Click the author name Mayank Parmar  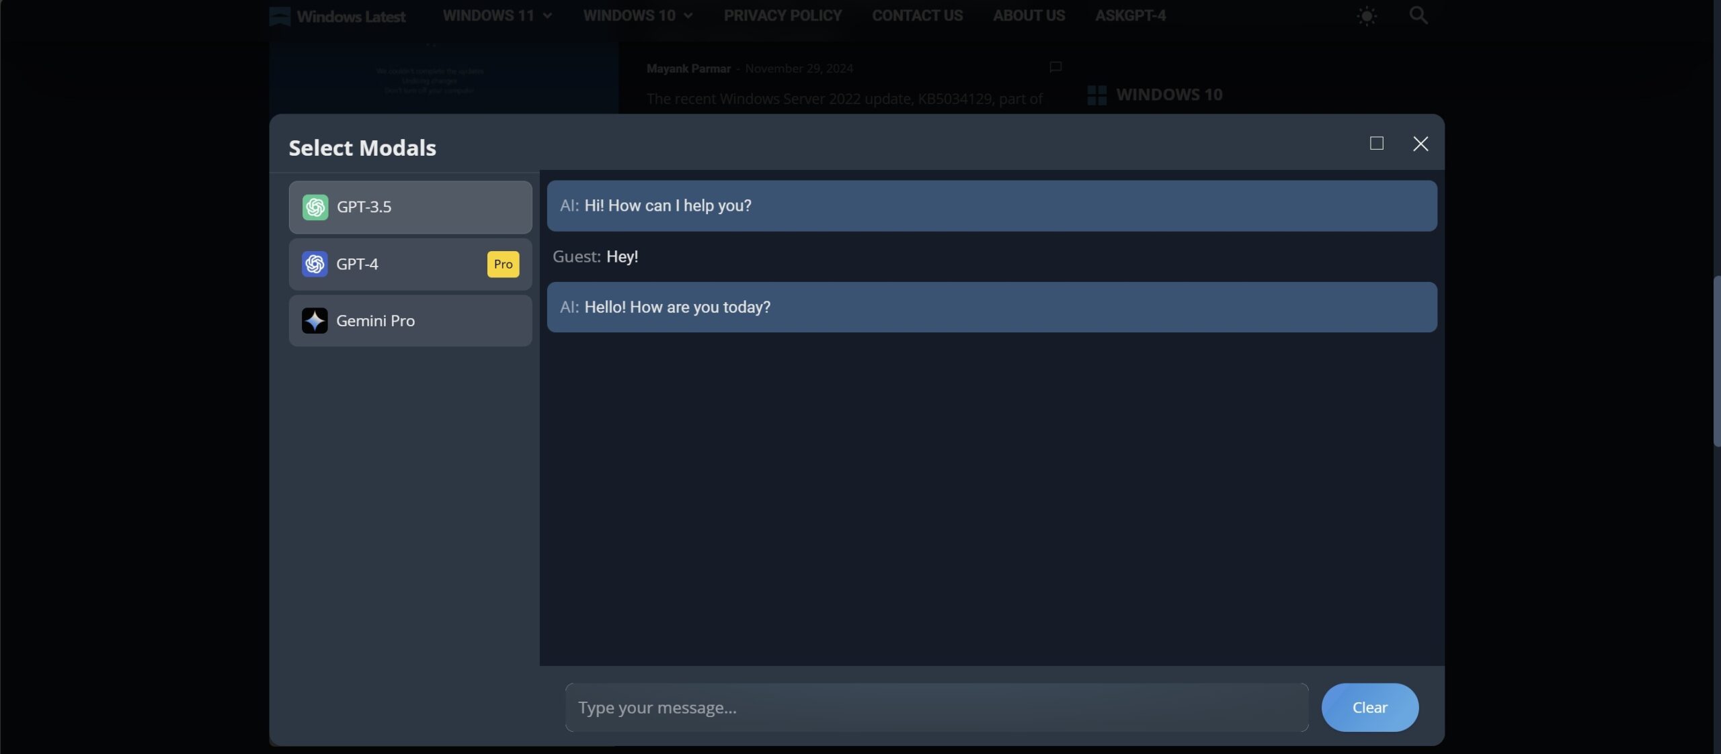[x=688, y=68]
